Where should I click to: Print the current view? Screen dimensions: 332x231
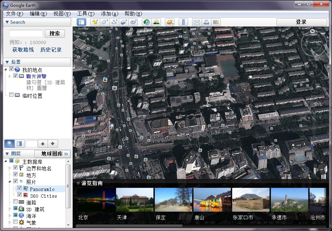(206, 22)
